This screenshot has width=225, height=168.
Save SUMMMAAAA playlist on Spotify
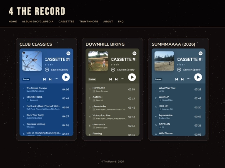point(189,70)
